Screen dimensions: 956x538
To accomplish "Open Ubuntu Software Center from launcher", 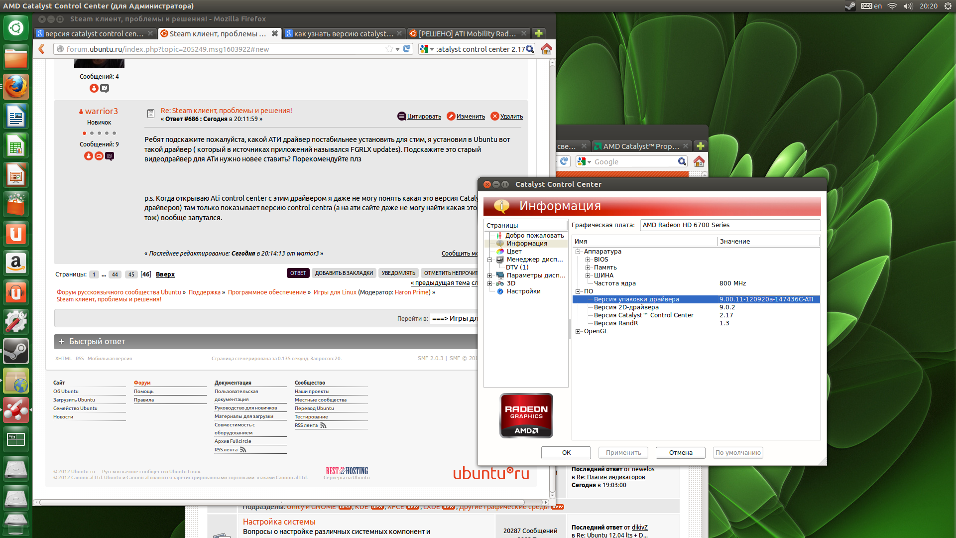I will pos(16,204).
